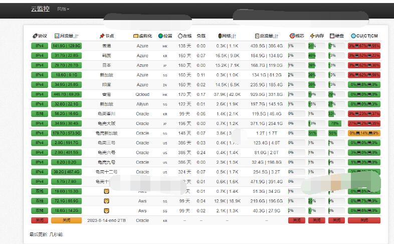The height and width of the screenshot is (244, 394).
Task: Click the lightning bolt icon beside 内存
Action: tap(312, 36)
